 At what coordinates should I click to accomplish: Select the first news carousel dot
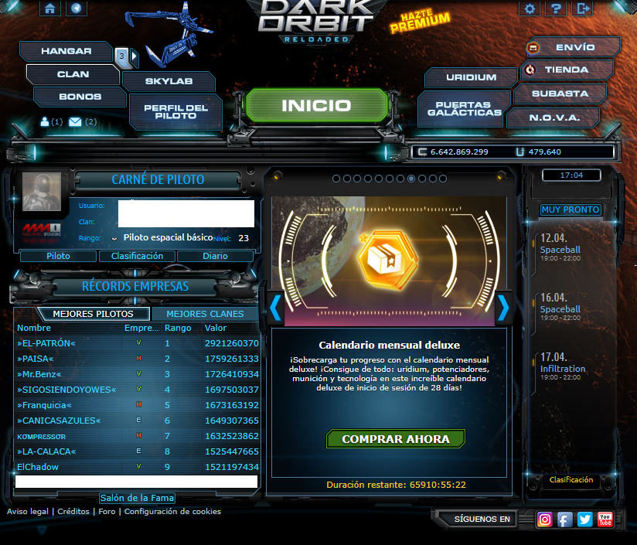[336, 179]
